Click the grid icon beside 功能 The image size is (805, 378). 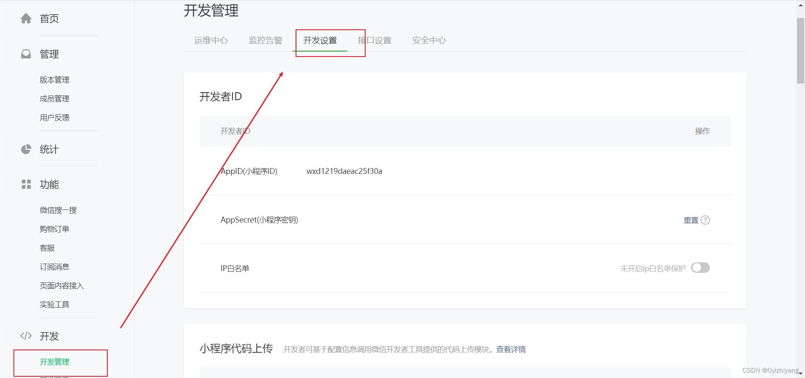click(x=26, y=184)
